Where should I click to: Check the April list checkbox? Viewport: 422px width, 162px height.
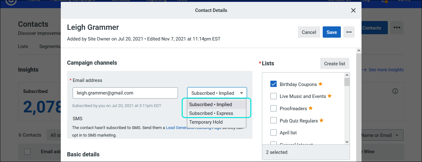[x=274, y=132]
